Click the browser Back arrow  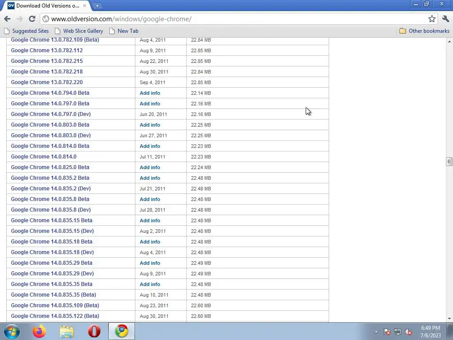(x=8, y=19)
